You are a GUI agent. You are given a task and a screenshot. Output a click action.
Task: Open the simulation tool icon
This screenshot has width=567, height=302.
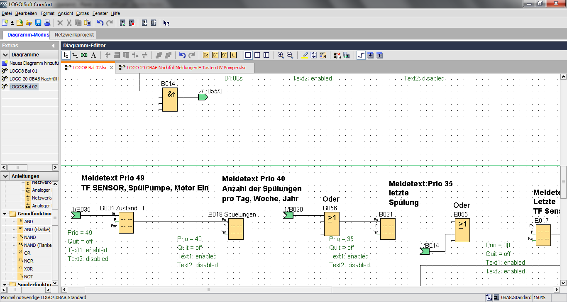[337, 55]
